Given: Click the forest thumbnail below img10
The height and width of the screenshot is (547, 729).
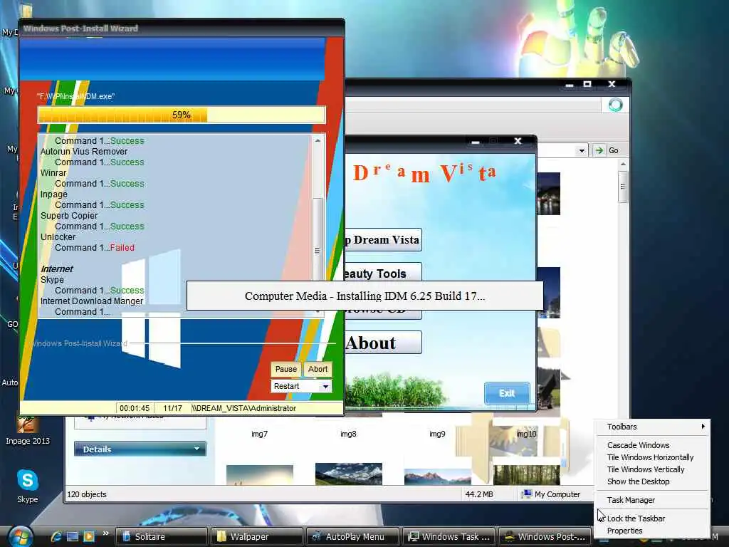Looking at the screenshot, I should coord(526,475).
